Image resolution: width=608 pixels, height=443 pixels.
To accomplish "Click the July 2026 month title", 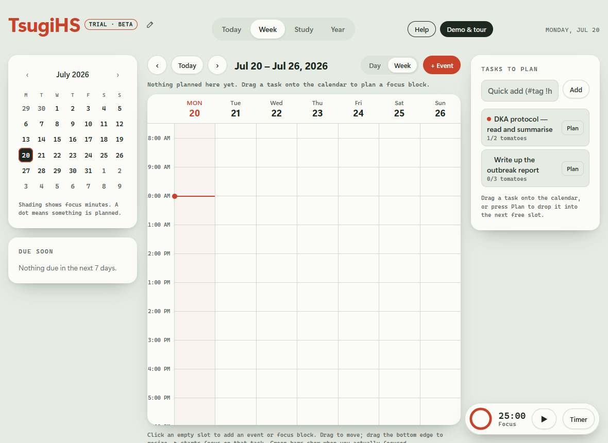I will pos(73,75).
